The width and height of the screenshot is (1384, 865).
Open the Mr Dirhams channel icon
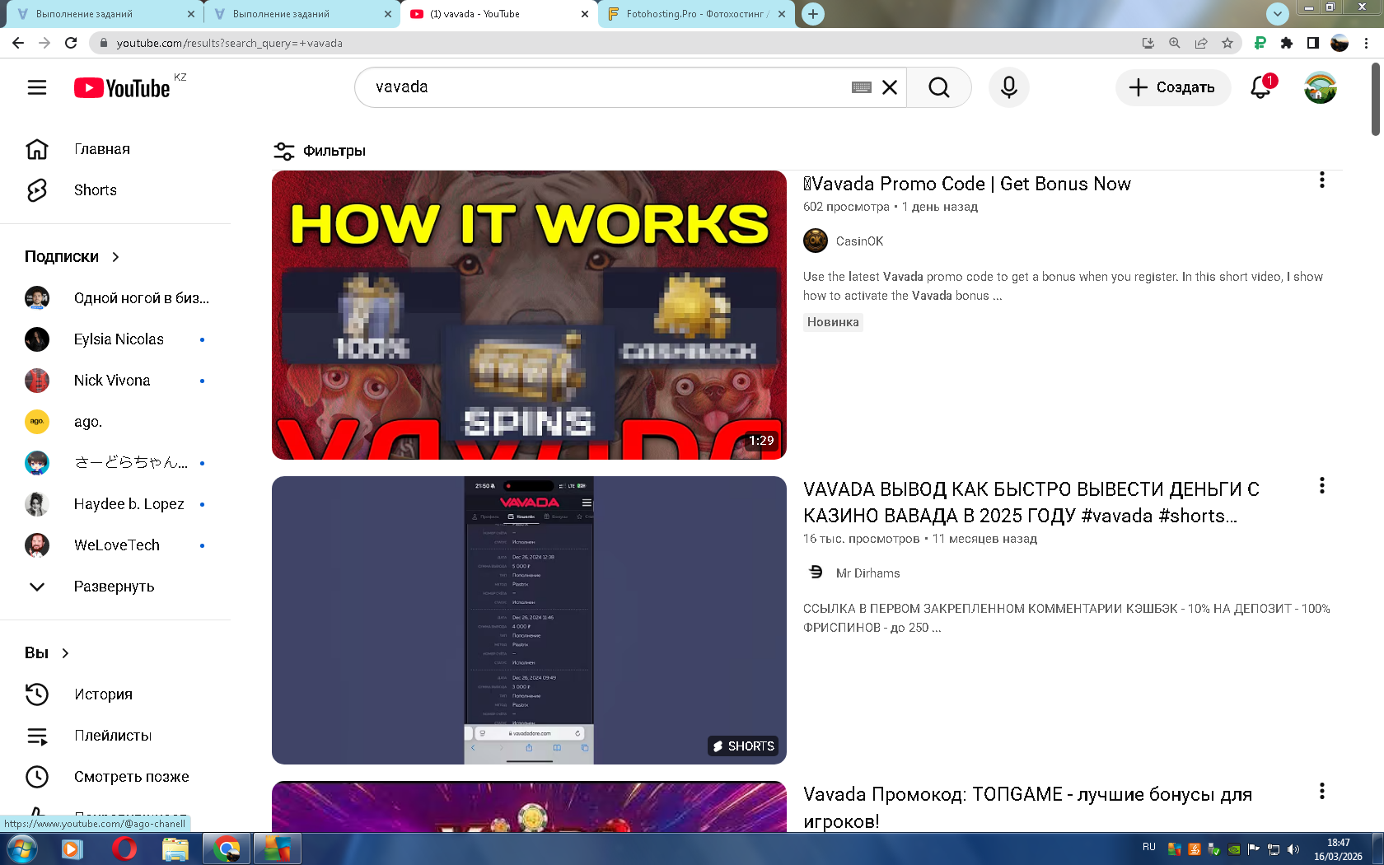tap(816, 573)
